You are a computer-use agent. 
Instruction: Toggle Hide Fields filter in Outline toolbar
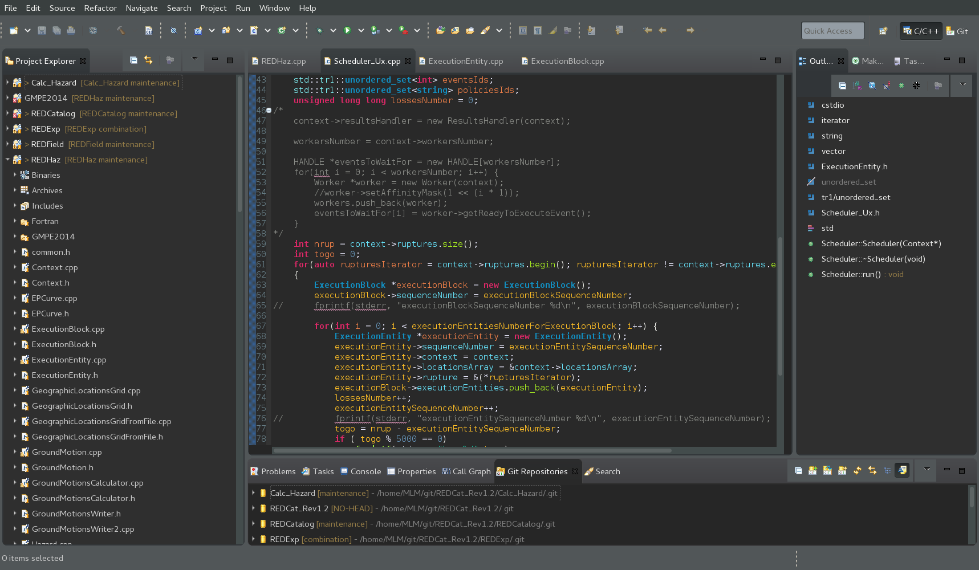coord(872,85)
